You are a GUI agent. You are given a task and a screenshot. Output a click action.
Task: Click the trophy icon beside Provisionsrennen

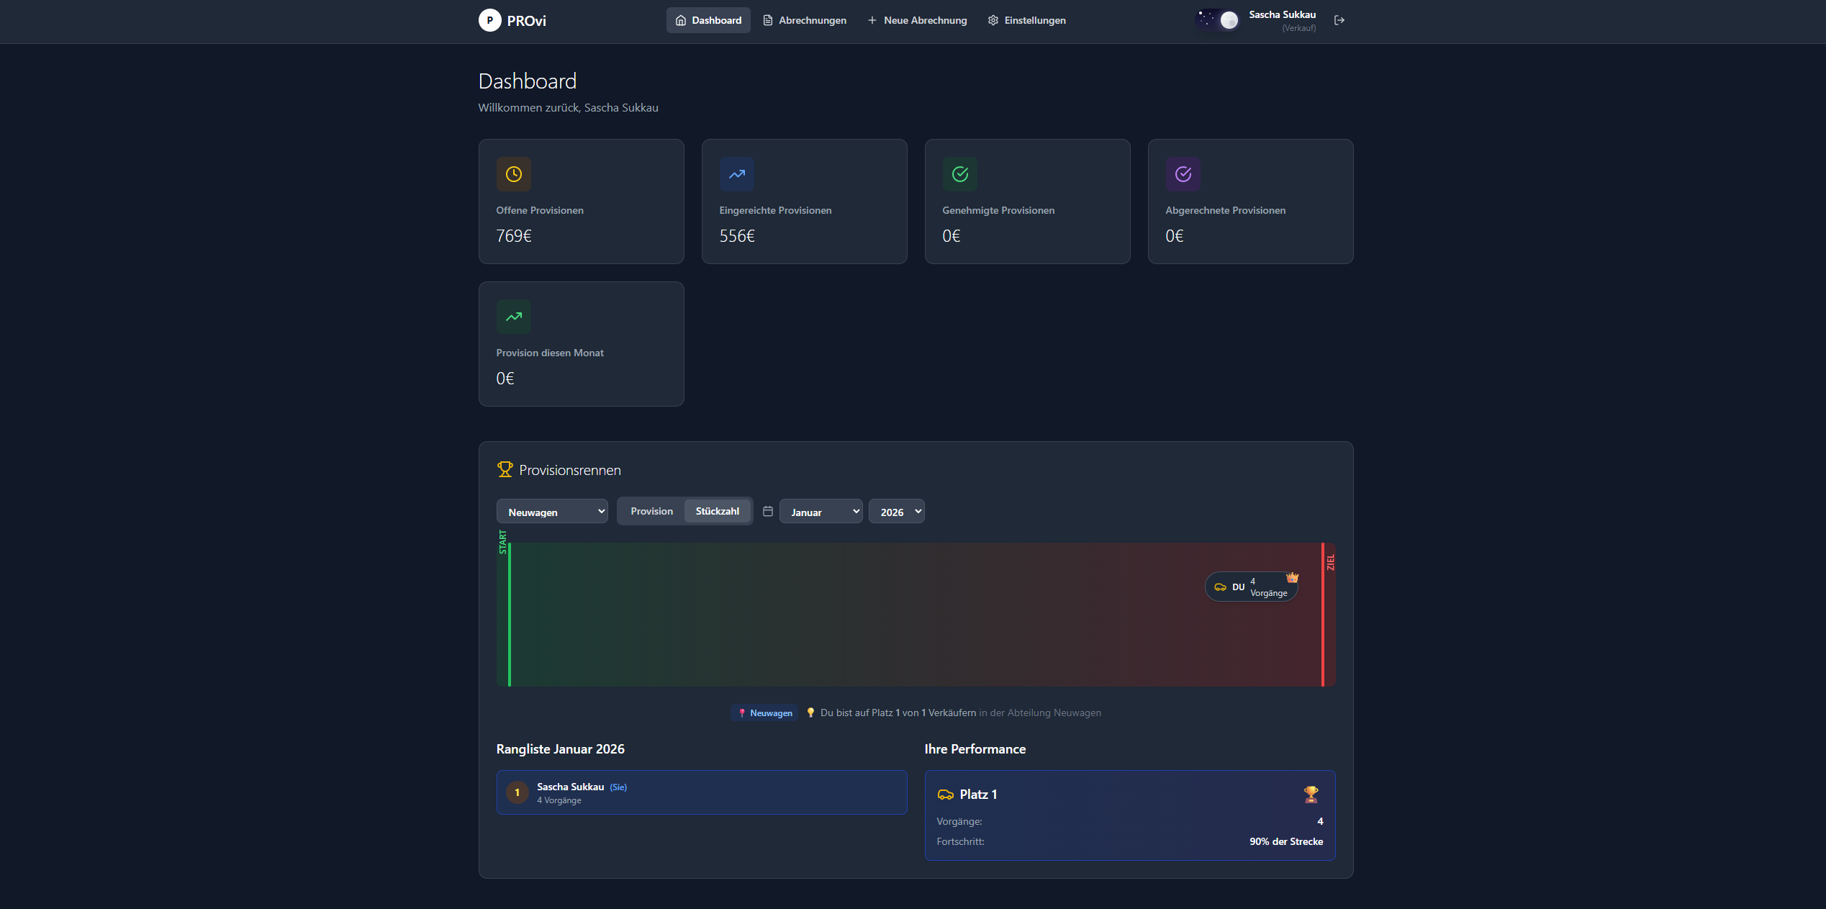point(505,469)
